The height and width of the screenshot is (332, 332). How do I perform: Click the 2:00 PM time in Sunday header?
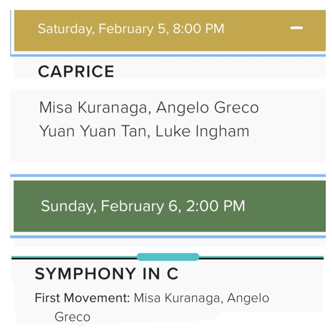tap(215, 206)
